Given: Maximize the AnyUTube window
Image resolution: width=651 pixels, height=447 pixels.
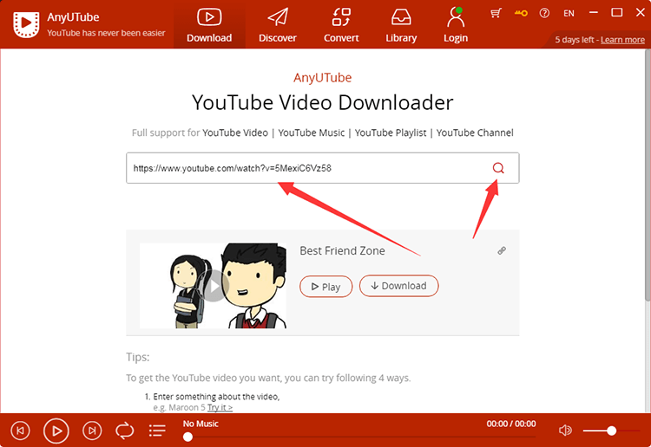Looking at the screenshot, I should 617,13.
